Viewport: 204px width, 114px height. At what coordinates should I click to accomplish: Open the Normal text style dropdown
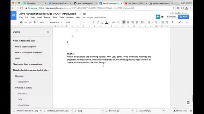[56, 22]
